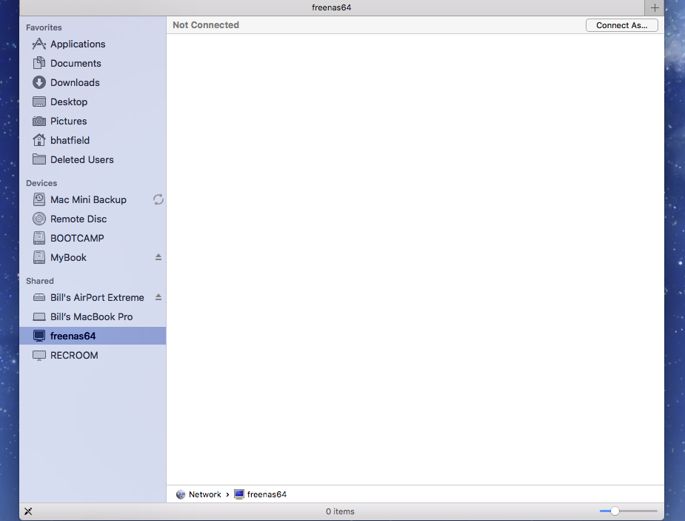Click the Favorites section header
This screenshot has width=685, height=521.
[x=44, y=27]
